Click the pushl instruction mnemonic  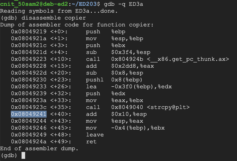(95, 80)
